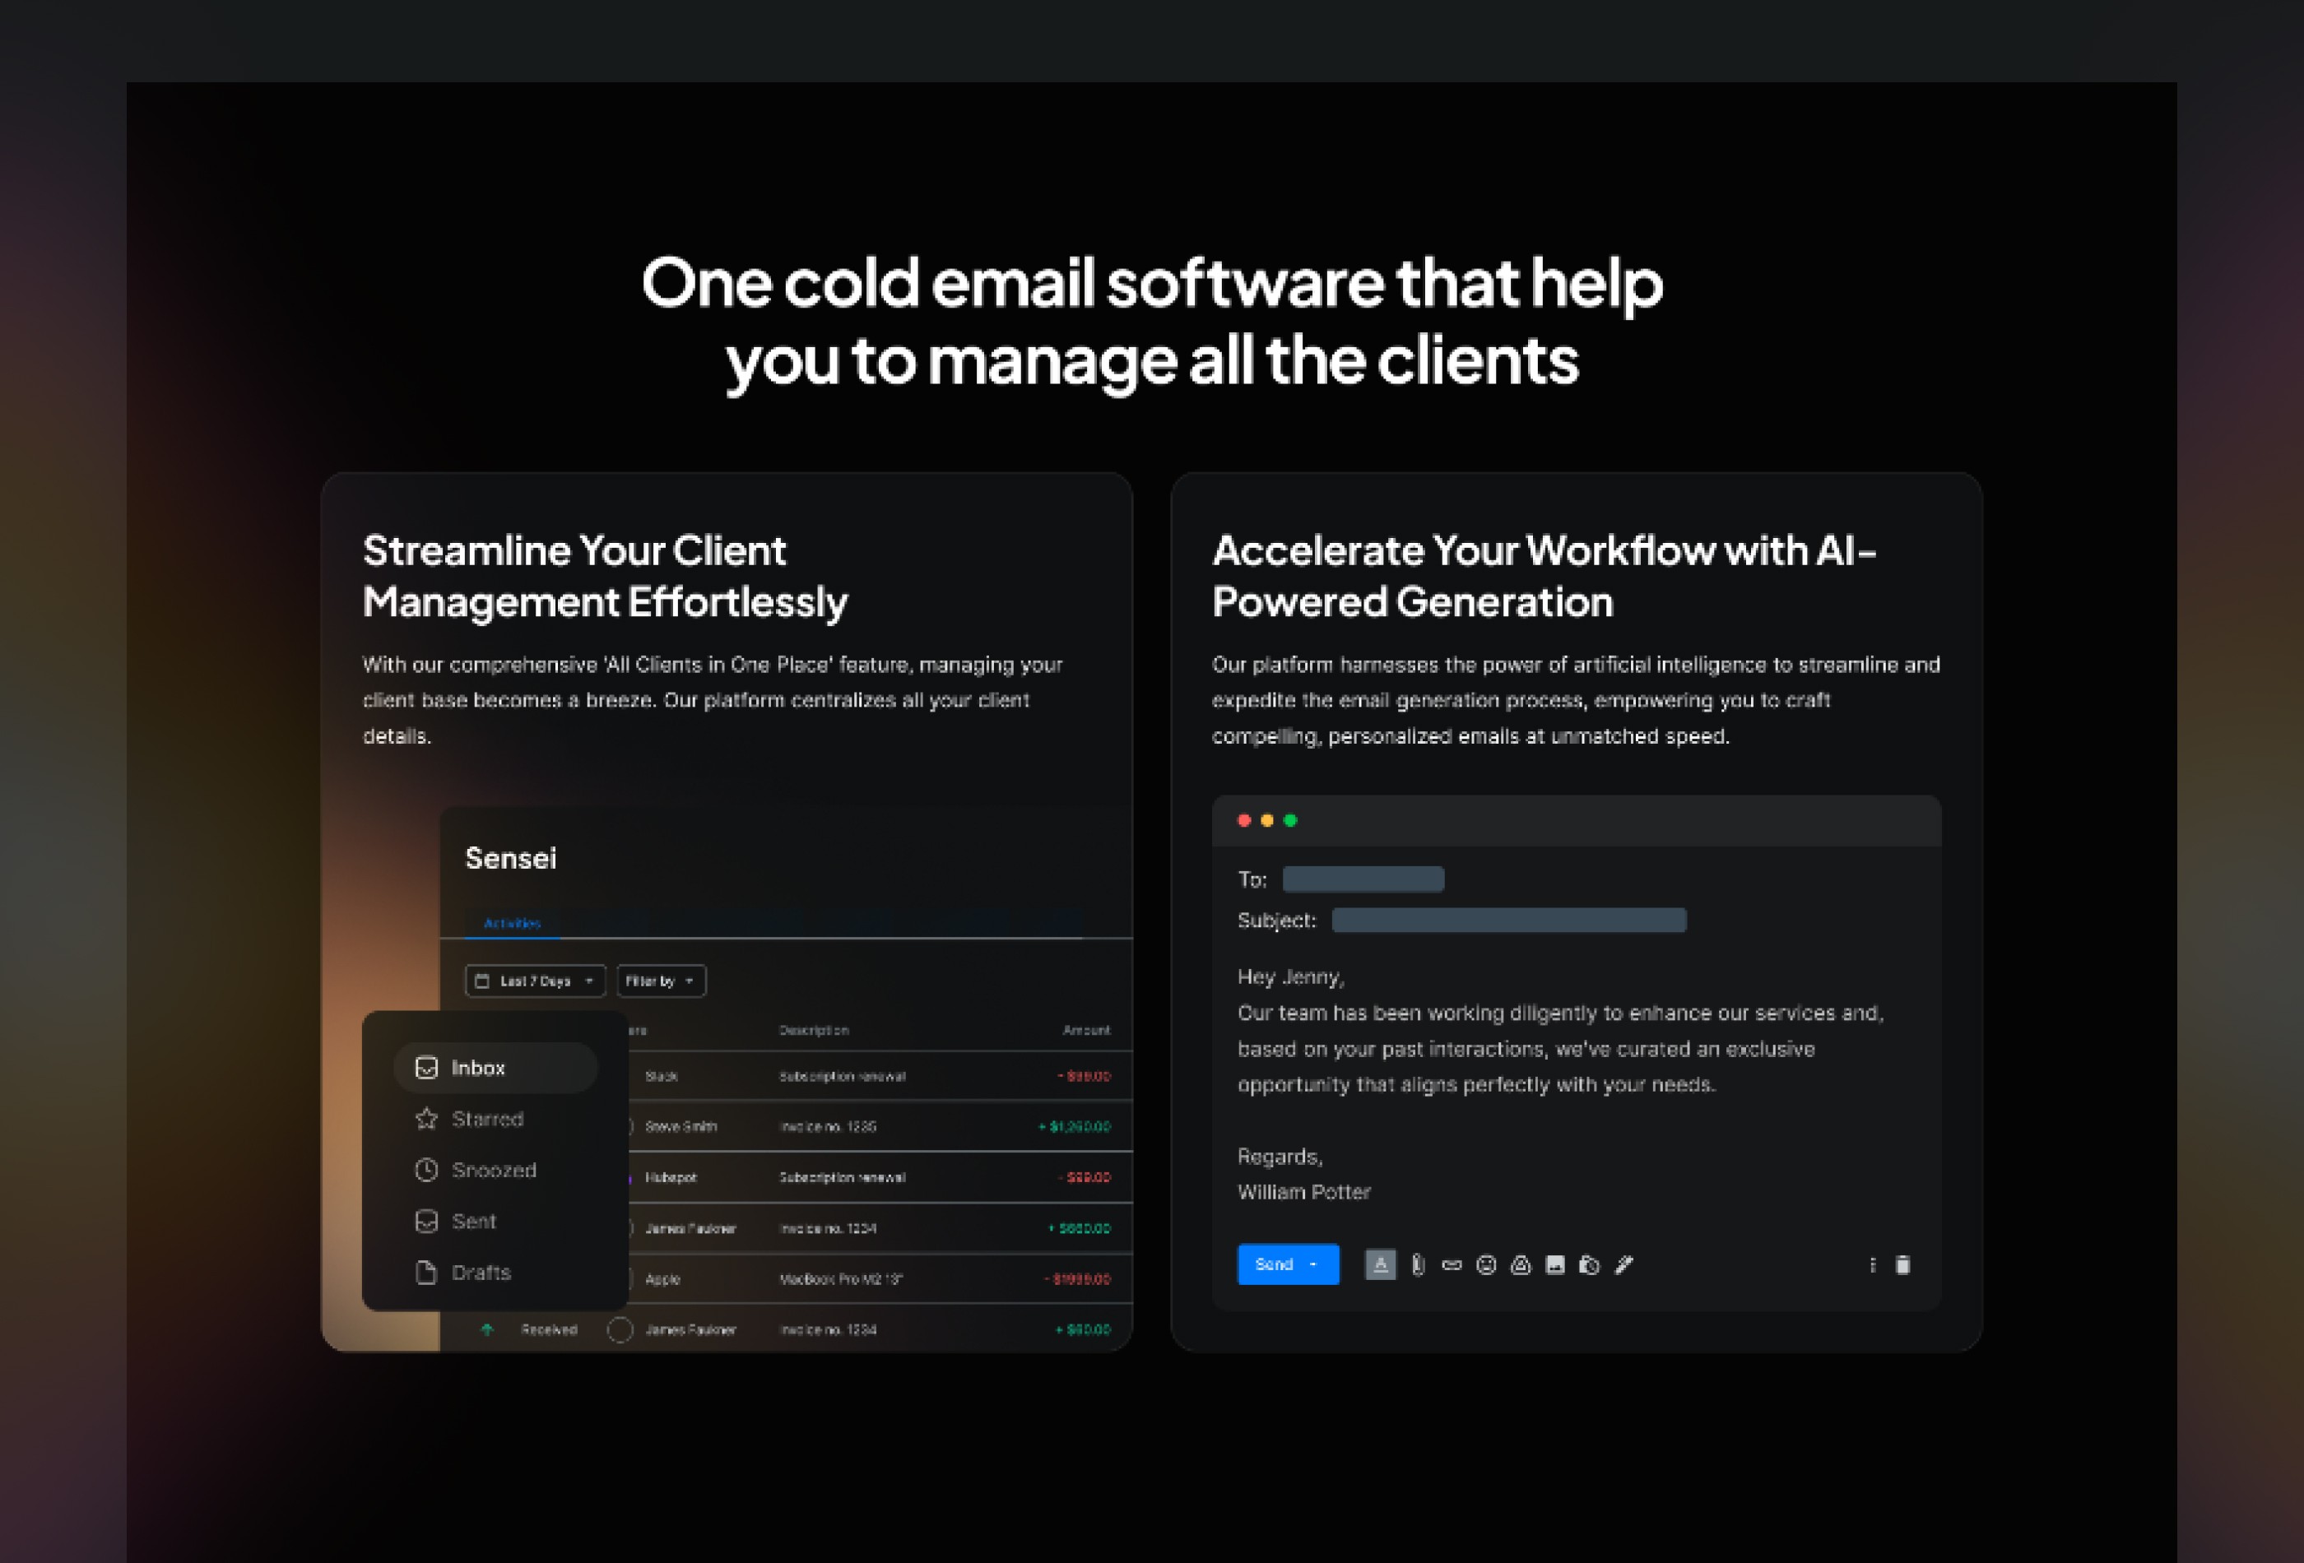Insert an image using the image icon
This screenshot has height=1563, width=2304.
[x=1554, y=1264]
